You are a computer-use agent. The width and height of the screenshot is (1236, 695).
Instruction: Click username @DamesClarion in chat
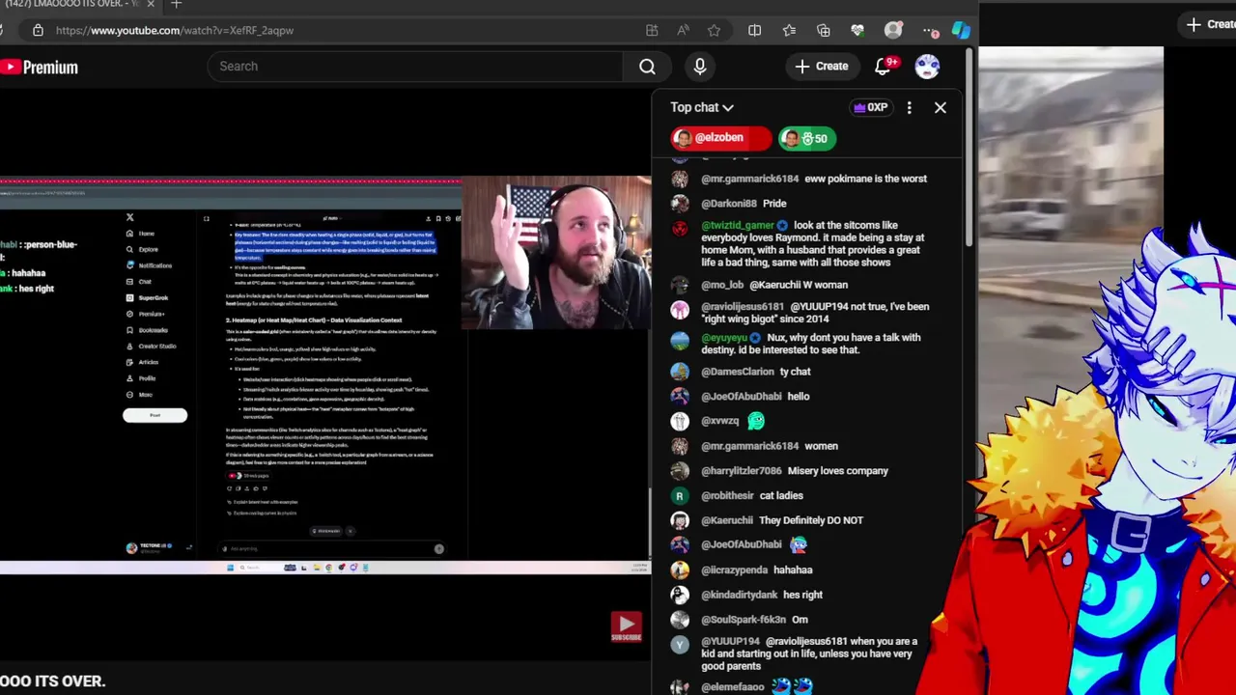[738, 372]
